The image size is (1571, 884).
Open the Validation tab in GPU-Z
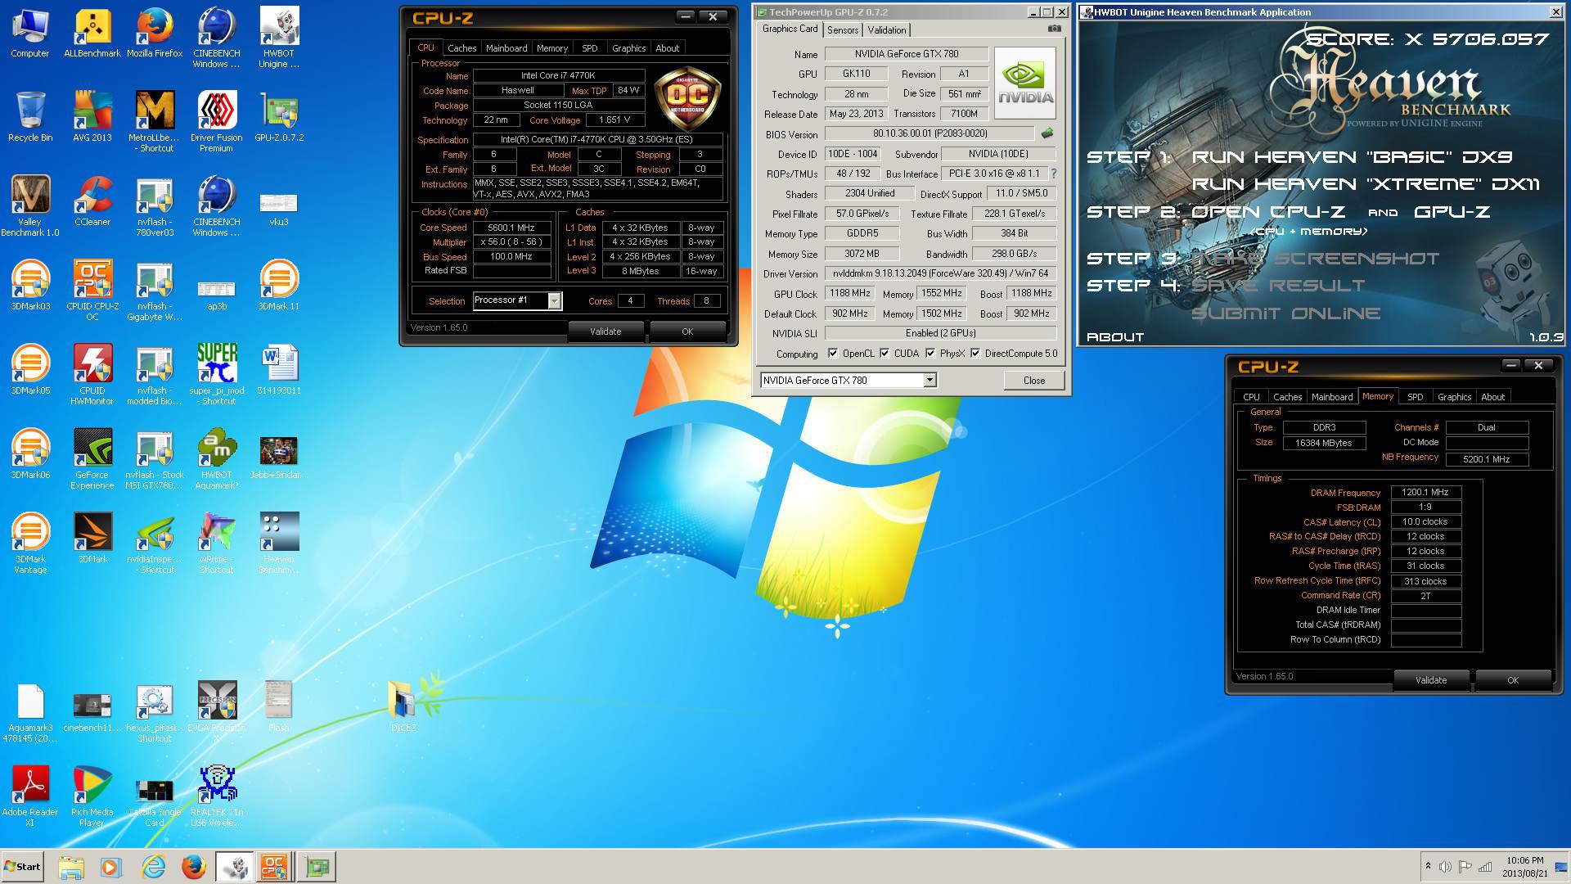(x=887, y=29)
